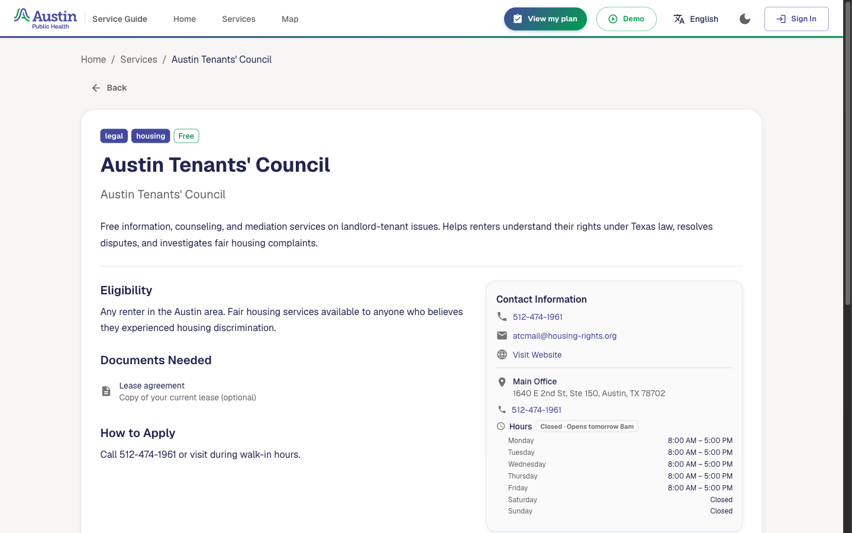Viewport: 852px width, 533px height.
Task: Click the Friday hours row
Action: click(x=620, y=488)
